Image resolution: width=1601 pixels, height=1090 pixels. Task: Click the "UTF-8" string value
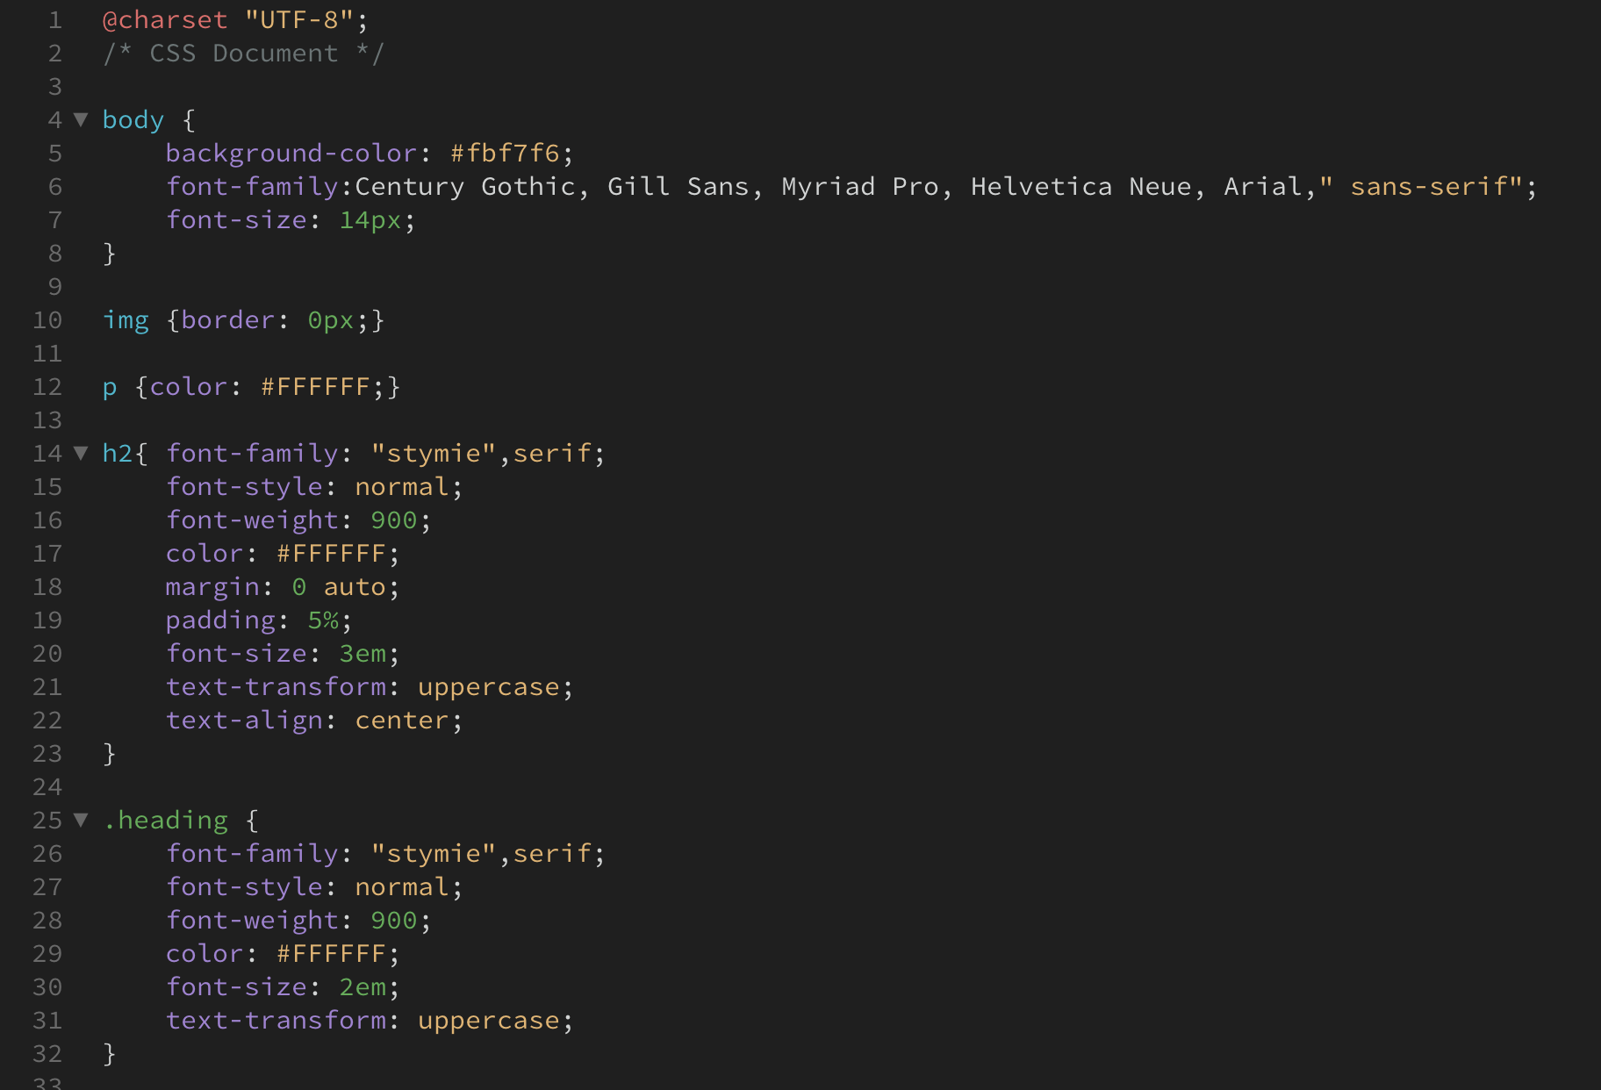[299, 19]
